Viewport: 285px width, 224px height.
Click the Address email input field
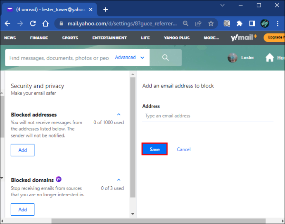tap(208, 116)
